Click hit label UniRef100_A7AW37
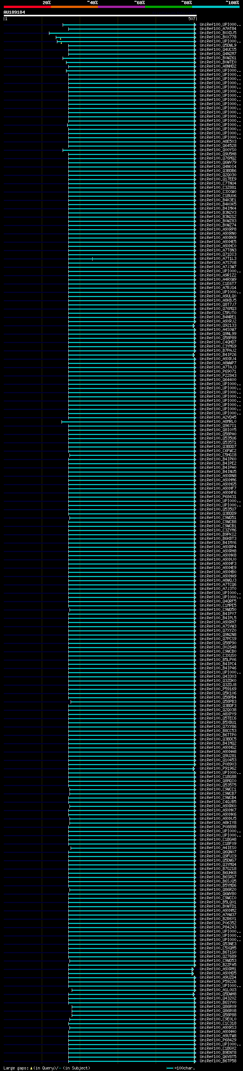The height and width of the screenshot is (1071, 243). click(218, 914)
